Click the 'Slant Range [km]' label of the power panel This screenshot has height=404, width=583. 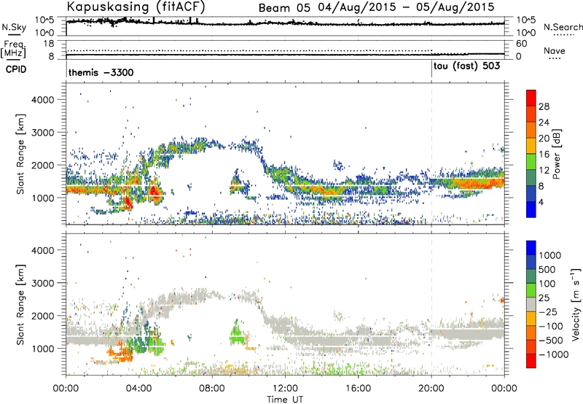(20, 154)
